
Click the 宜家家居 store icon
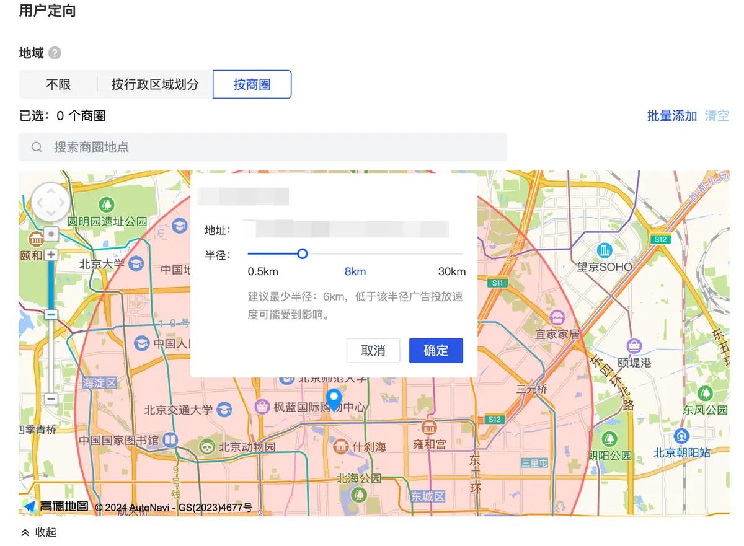pos(557,317)
